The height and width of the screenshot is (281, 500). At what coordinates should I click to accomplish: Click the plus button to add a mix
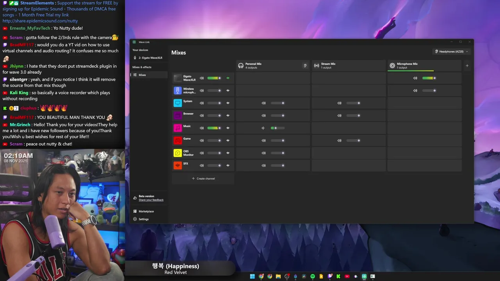pyautogui.click(x=467, y=66)
